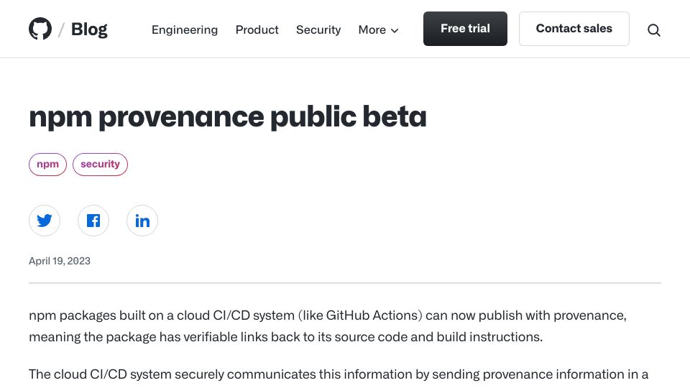Click the date April 19, 2023
The height and width of the screenshot is (388, 690).
pos(60,261)
